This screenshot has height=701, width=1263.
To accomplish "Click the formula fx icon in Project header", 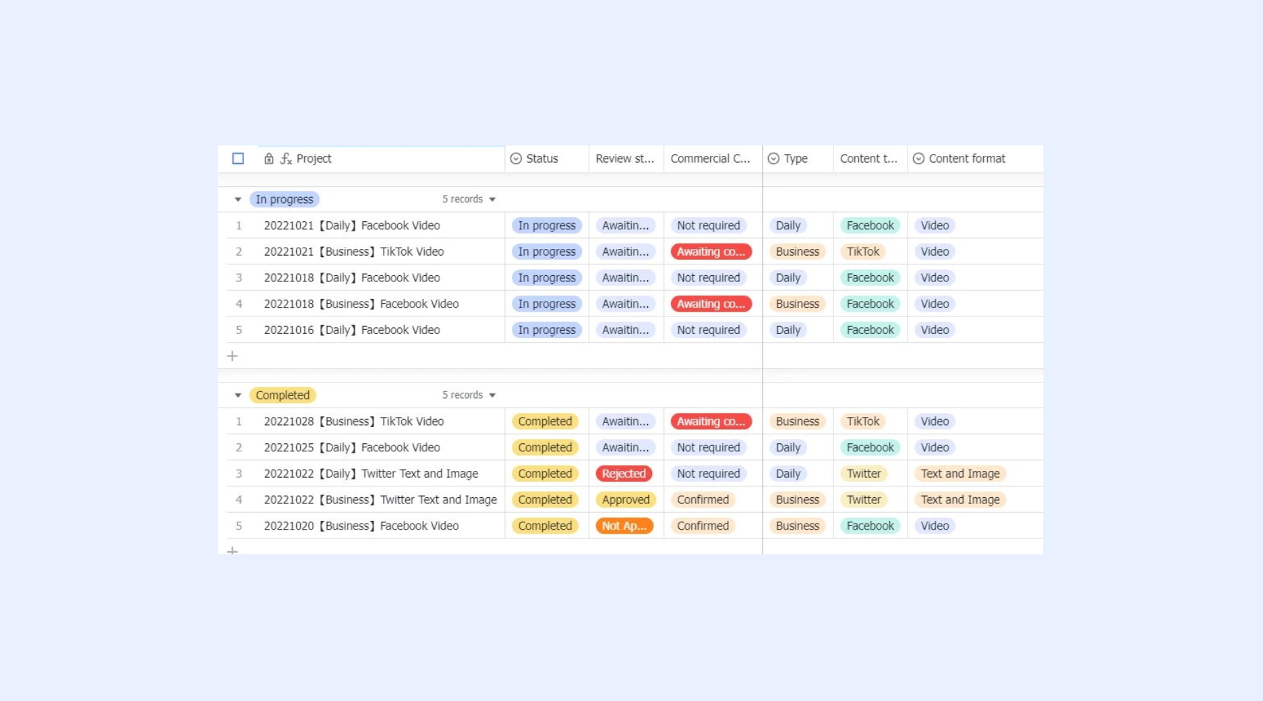I will tap(286, 159).
